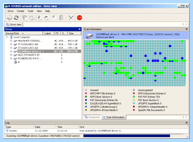Select the ST3160811AS3.AA drive row

coord(43,48)
